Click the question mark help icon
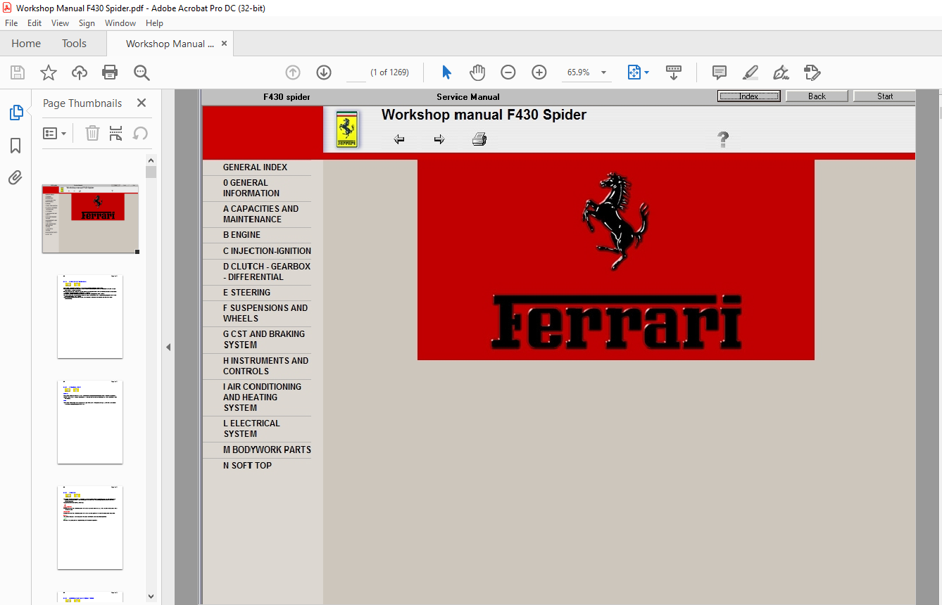Viewport: 942px width, 605px height. [723, 139]
